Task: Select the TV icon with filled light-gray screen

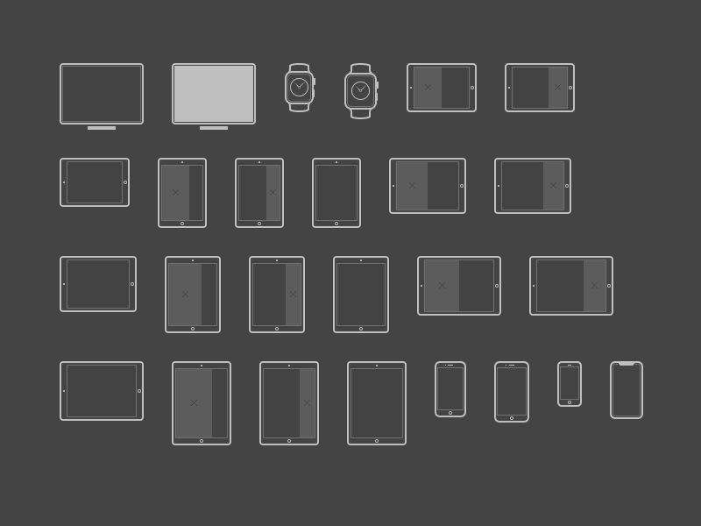Action: pos(214,96)
